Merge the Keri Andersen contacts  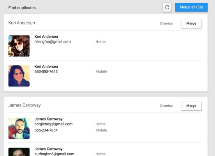(x=191, y=23)
